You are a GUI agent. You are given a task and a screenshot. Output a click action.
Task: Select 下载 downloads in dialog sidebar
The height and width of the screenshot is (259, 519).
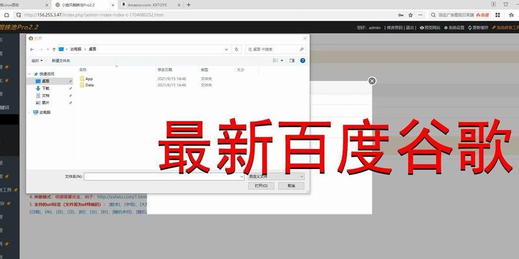coord(45,88)
